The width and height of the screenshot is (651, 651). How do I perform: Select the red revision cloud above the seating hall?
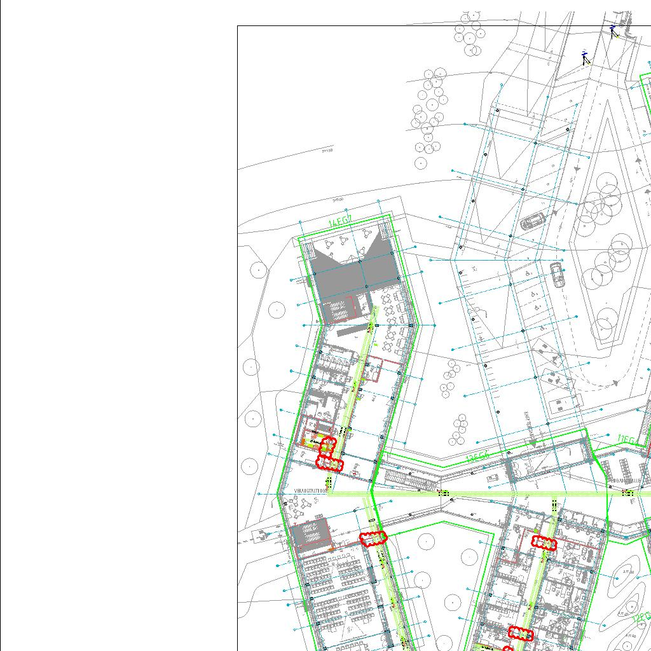tap(373, 538)
